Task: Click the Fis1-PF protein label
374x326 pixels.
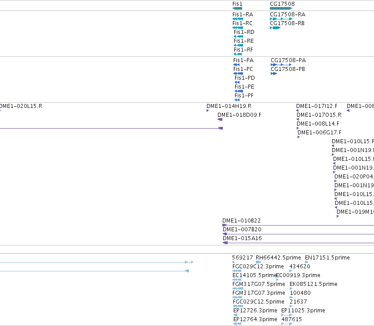Action: coord(244,96)
